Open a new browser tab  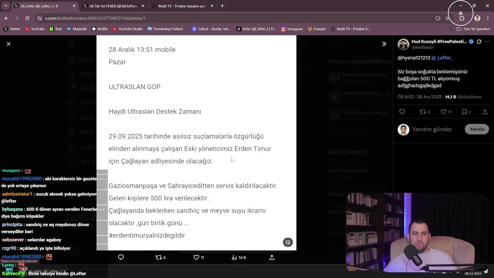click(222, 6)
